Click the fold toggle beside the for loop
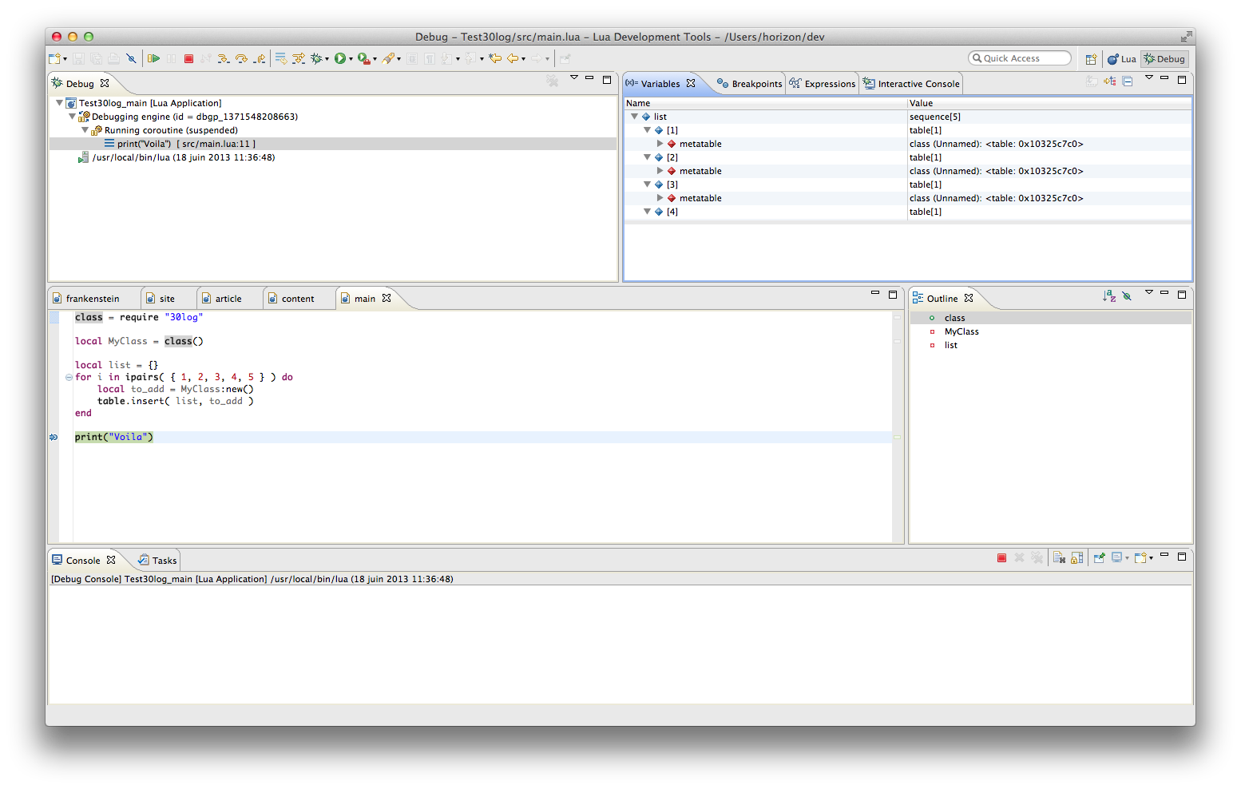 pyautogui.click(x=69, y=378)
